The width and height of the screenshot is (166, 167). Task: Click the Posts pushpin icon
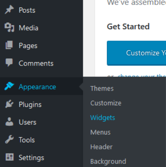pos(9,10)
